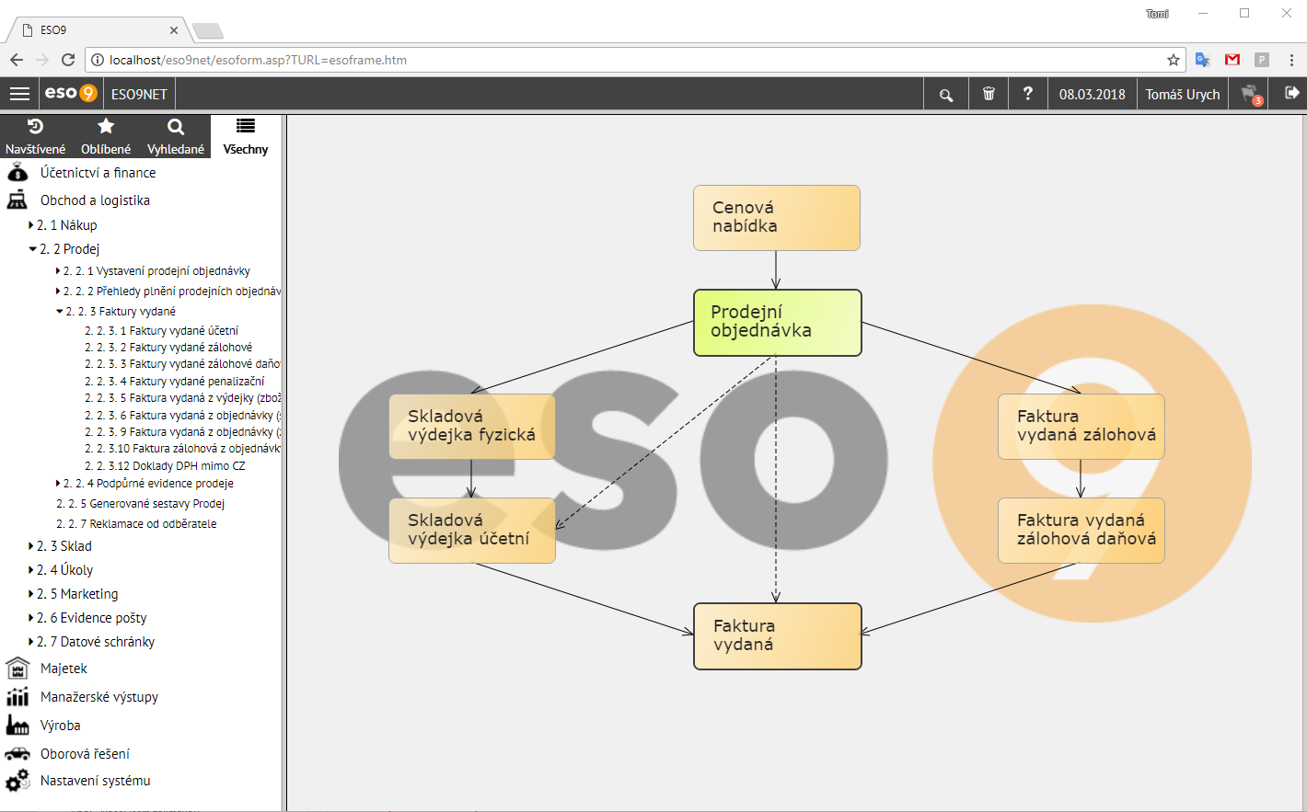Click the Google Translate extension icon

click(x=1202, y=60)
